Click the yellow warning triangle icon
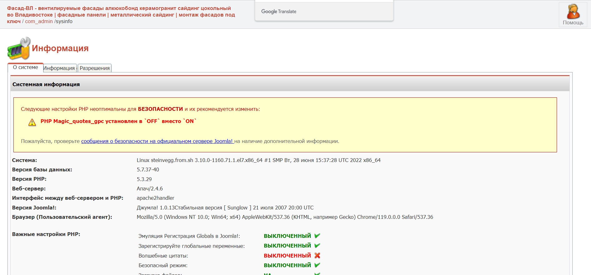Viewport: 591px width, 275px height. 32,122
